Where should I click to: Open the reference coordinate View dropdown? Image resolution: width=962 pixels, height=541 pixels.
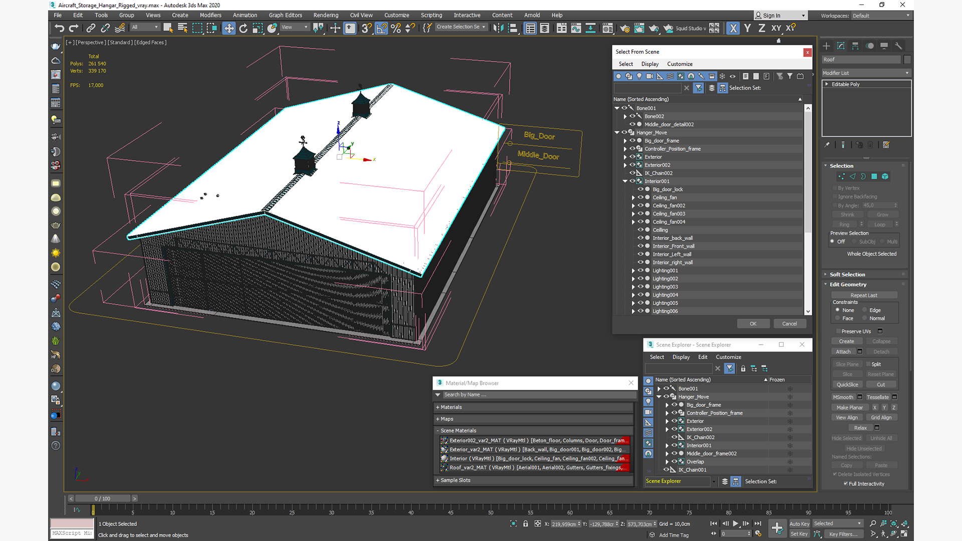coord(295,27)
